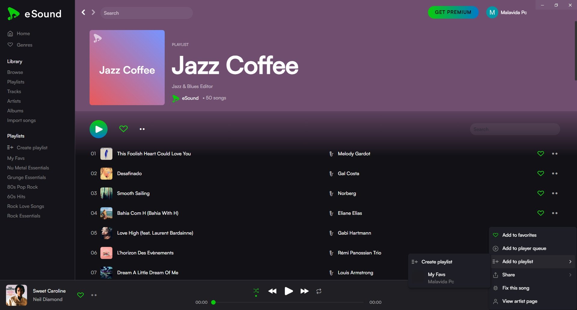Open Genres from the sidebar

tap(20, 45)
